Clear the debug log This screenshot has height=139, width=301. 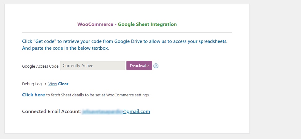[x=63, y=84]
